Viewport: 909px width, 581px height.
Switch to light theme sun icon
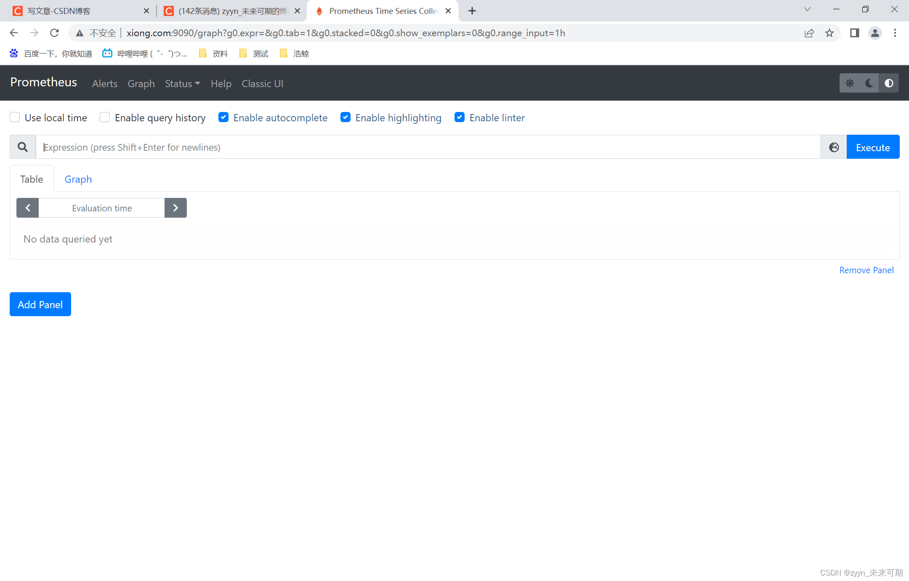coord(850,83)
